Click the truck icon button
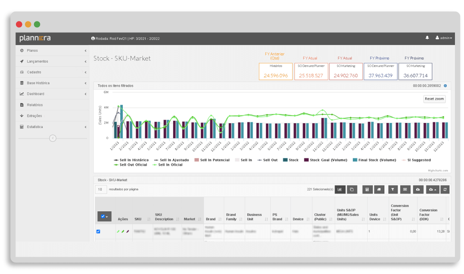The width and height of the screenshot is (464, 274). click(379, 189)
